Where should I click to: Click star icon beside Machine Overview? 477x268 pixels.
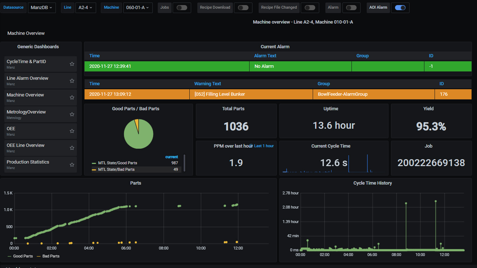(72, 97)
